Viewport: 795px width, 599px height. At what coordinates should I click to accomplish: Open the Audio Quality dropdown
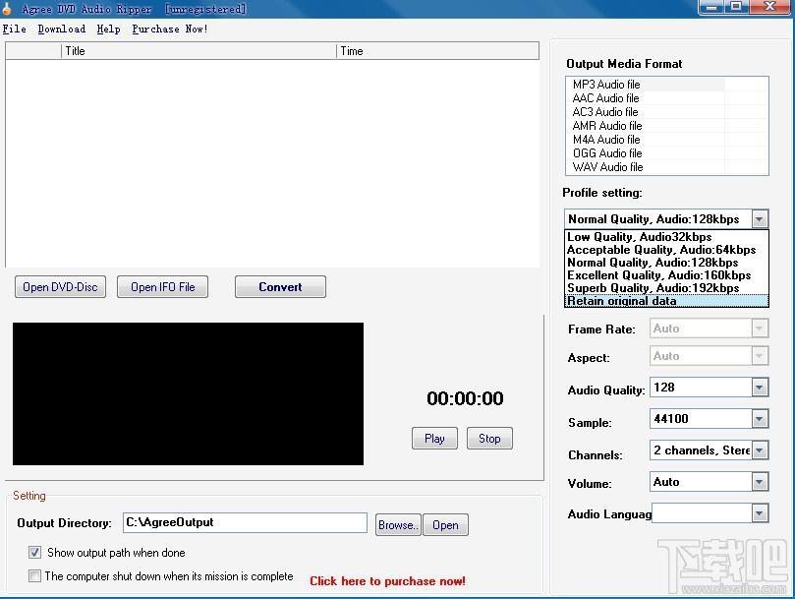759,388
